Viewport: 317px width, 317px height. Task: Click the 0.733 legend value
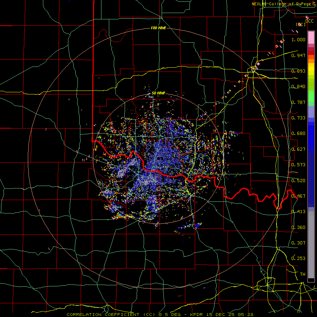(298, 118)
